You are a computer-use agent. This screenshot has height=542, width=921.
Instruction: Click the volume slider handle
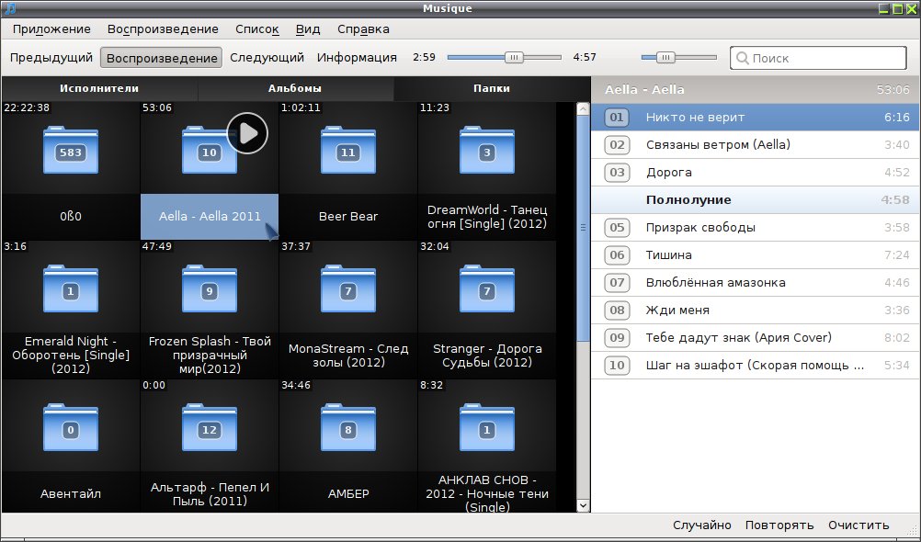pos(665,58)
